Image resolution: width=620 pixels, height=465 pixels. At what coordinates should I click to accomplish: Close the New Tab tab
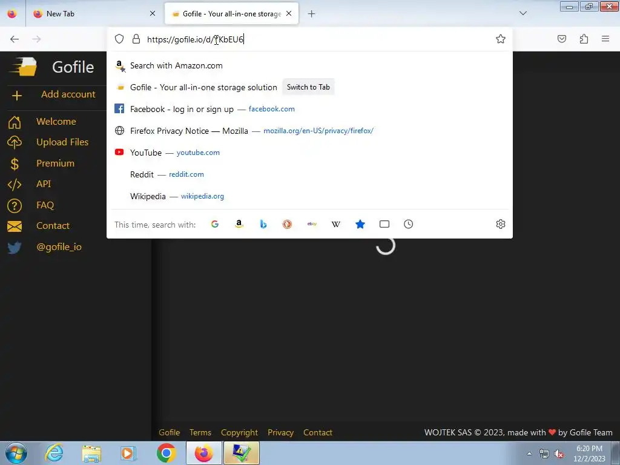(x=153, y=13)
